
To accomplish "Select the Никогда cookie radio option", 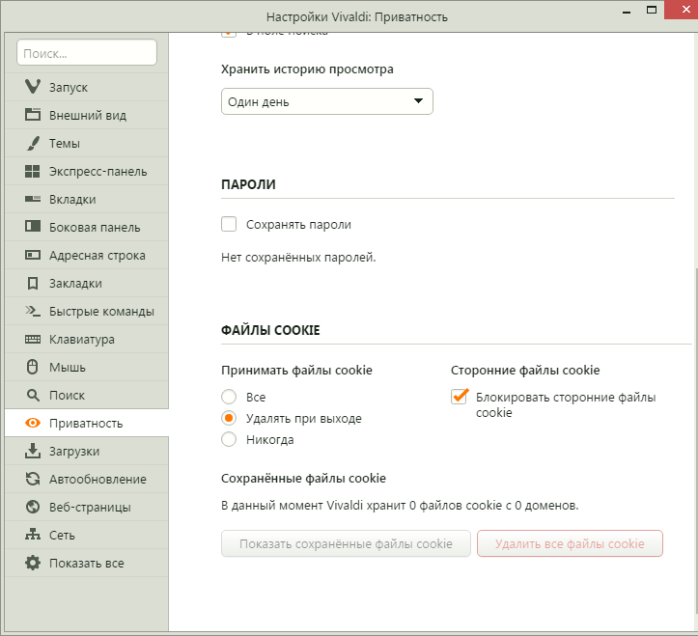I will point(229,440).
